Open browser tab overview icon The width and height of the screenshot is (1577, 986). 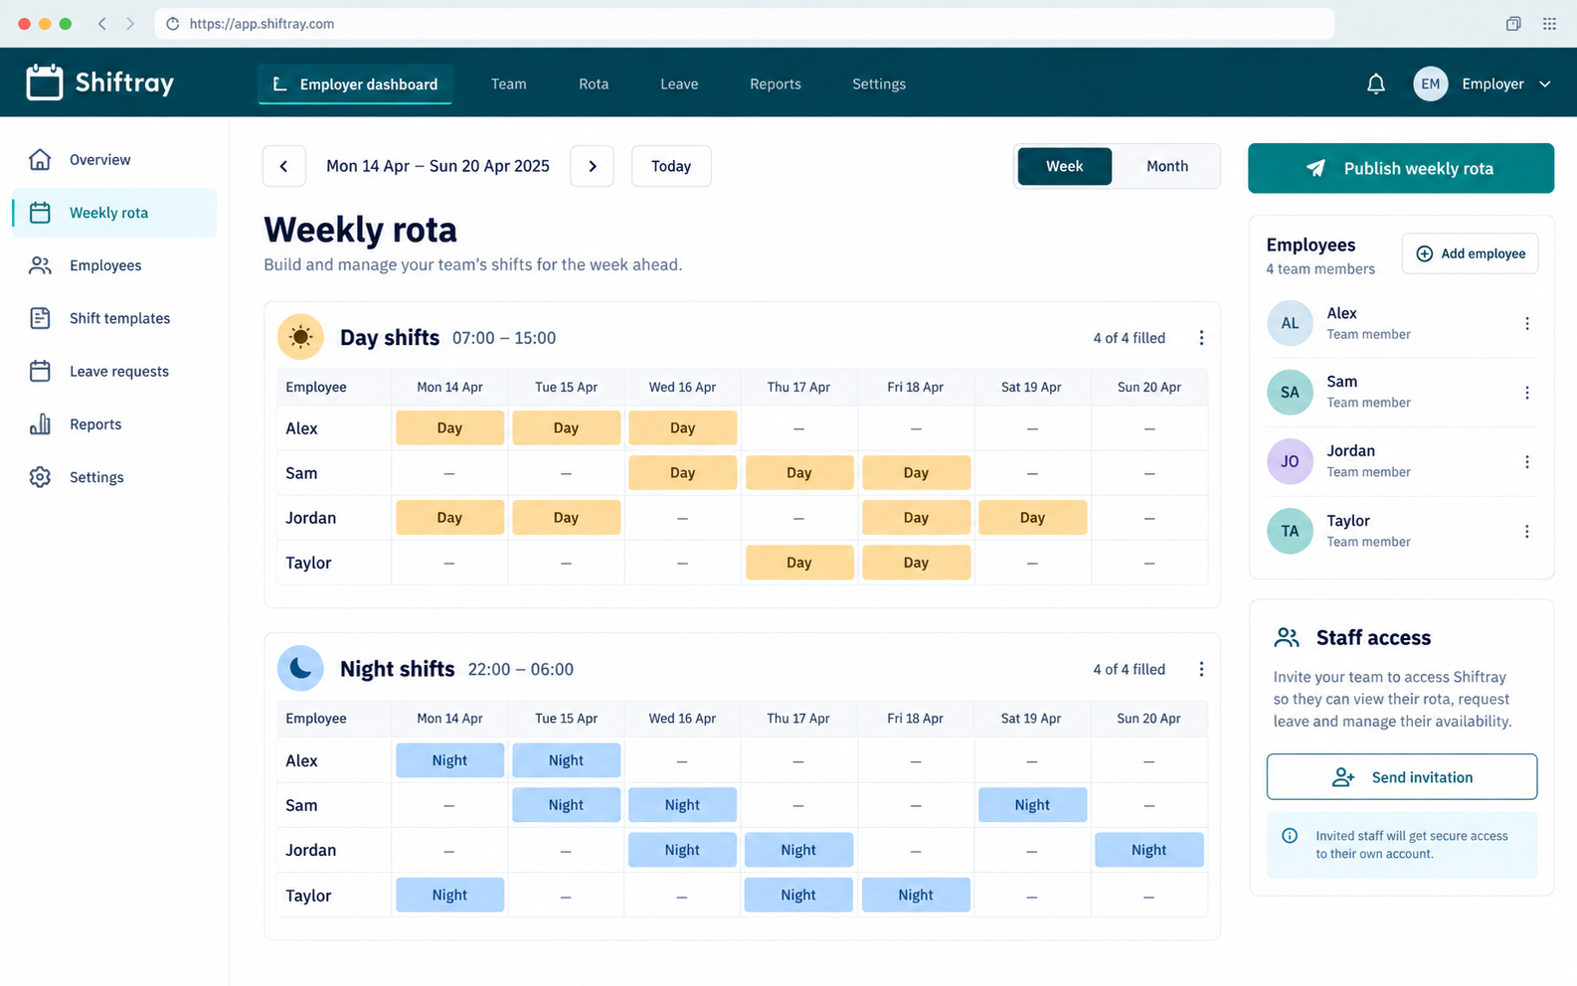[x=1512, y=24]
